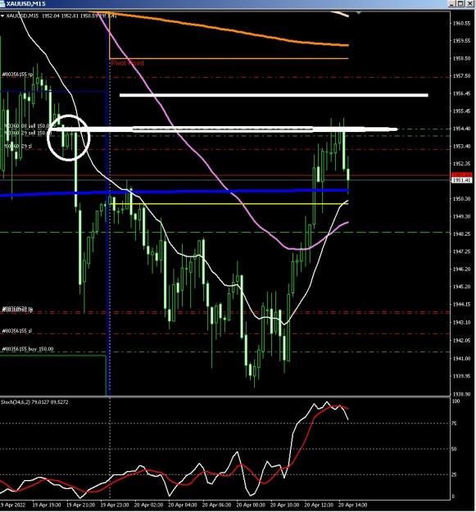Select the white circle drawing object

[68, 138]
